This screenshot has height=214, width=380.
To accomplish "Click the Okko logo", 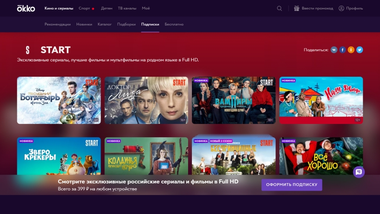I will (26, 8).
